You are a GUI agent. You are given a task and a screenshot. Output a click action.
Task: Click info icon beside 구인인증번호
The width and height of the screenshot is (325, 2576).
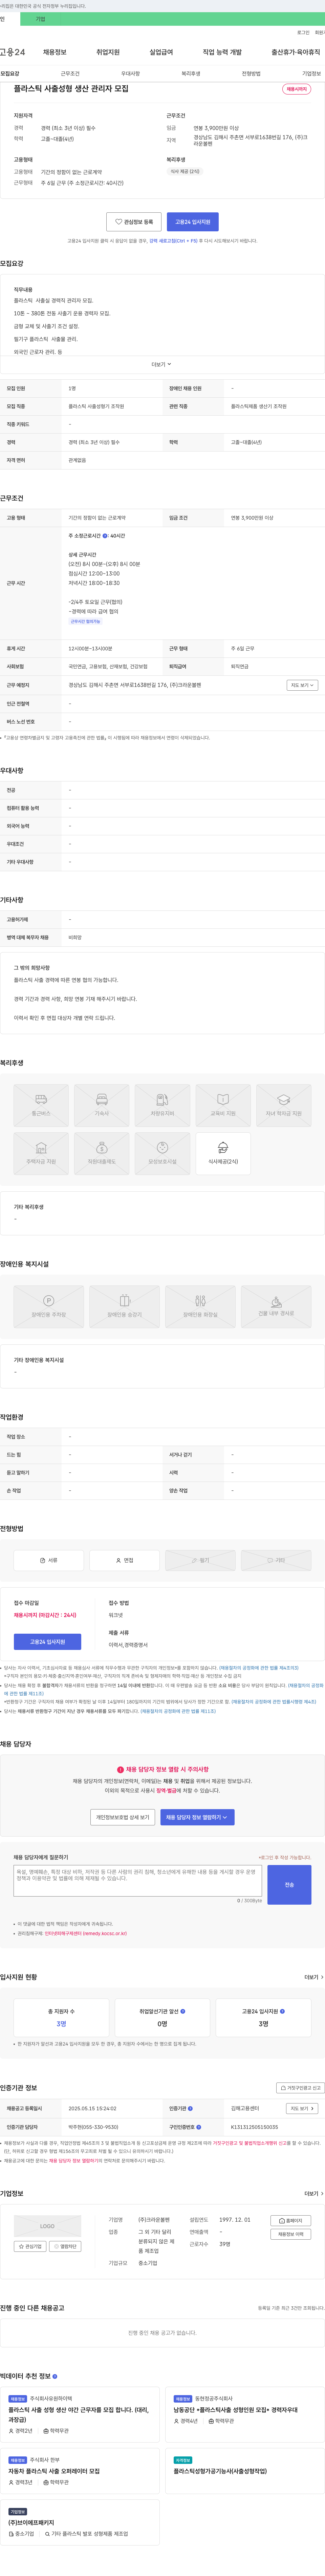(199, 2127)
